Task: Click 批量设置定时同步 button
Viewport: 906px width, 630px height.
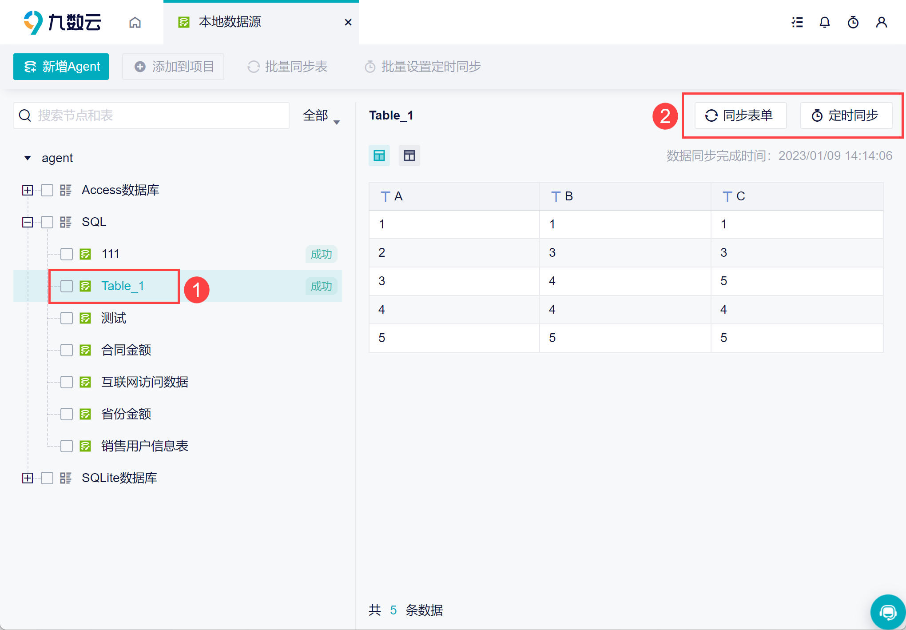Action: [x=423, y=67]
